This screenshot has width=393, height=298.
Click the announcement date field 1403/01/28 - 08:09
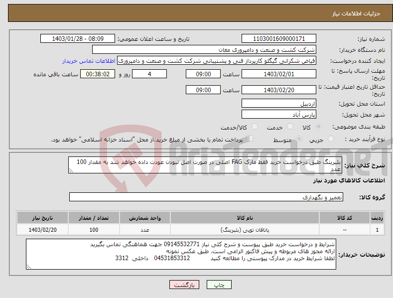pos(78,39)
